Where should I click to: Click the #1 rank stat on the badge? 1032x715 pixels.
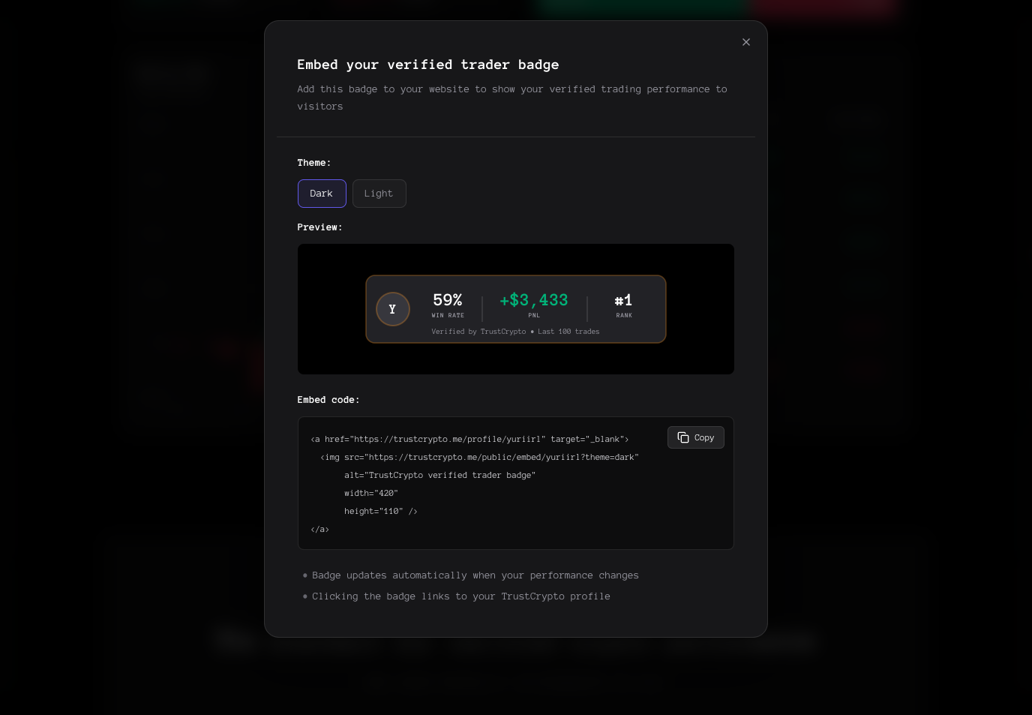623,300
